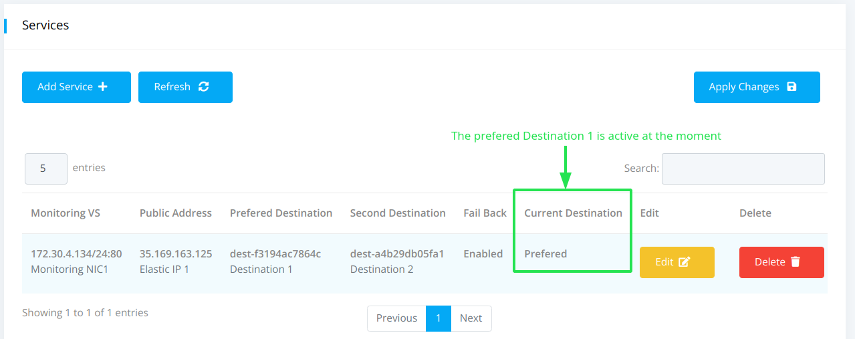Go to the Previous page
Viewport: 855px width, 339px height.
(x=396, y=318)
